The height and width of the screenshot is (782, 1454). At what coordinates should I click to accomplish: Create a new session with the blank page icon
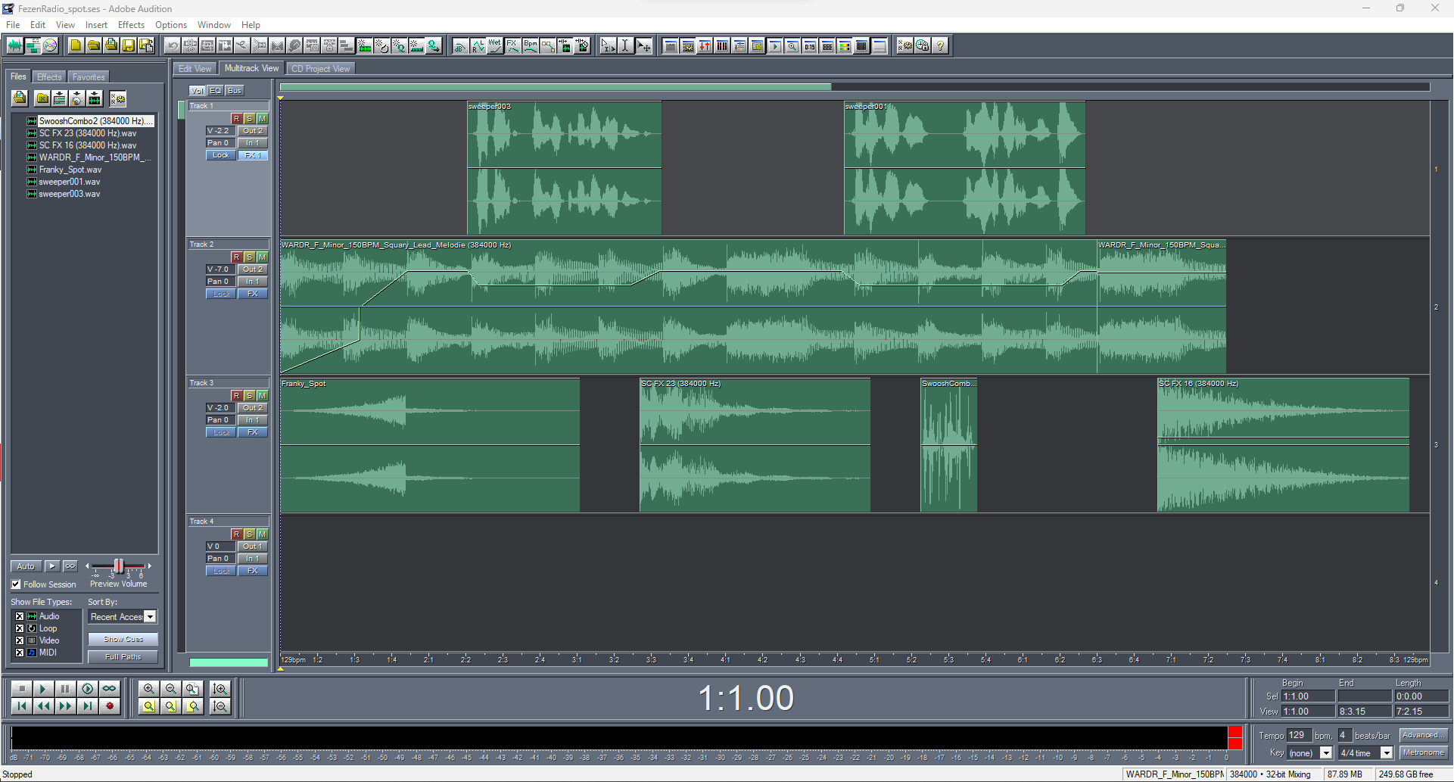click(76, 45)
